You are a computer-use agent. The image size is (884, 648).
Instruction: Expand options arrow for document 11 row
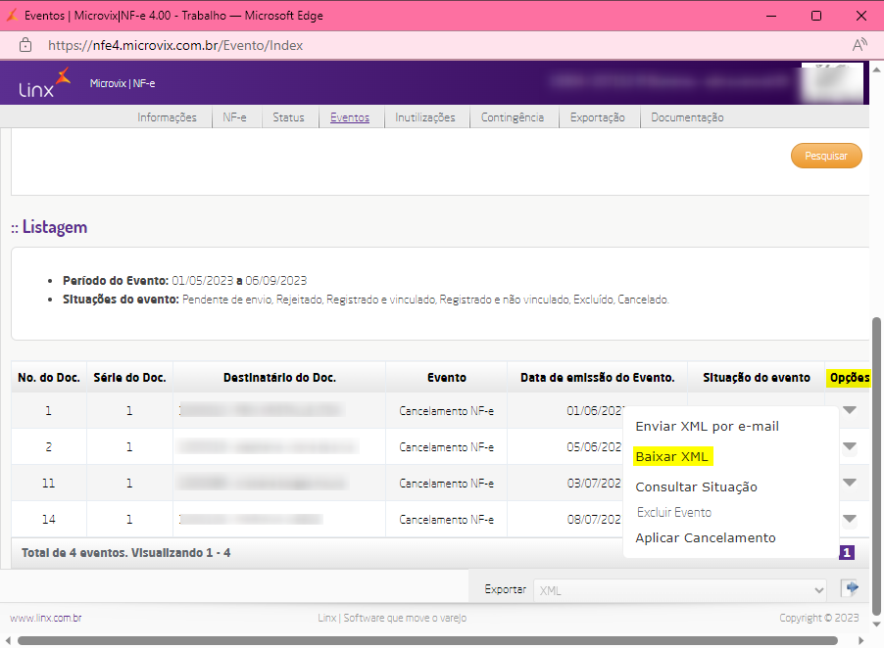tap(850, 483)
